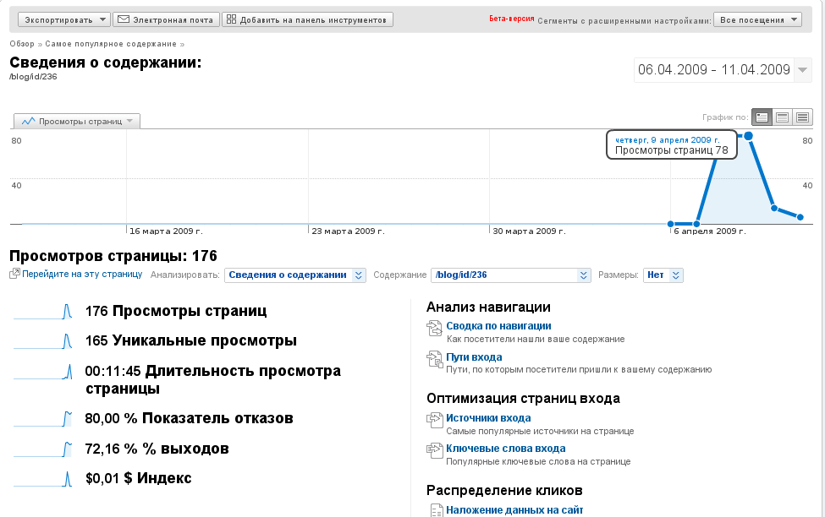The image size is (825, 517).
Task: Click the icon next to Источники входа
Action: (x=435, y=419)
